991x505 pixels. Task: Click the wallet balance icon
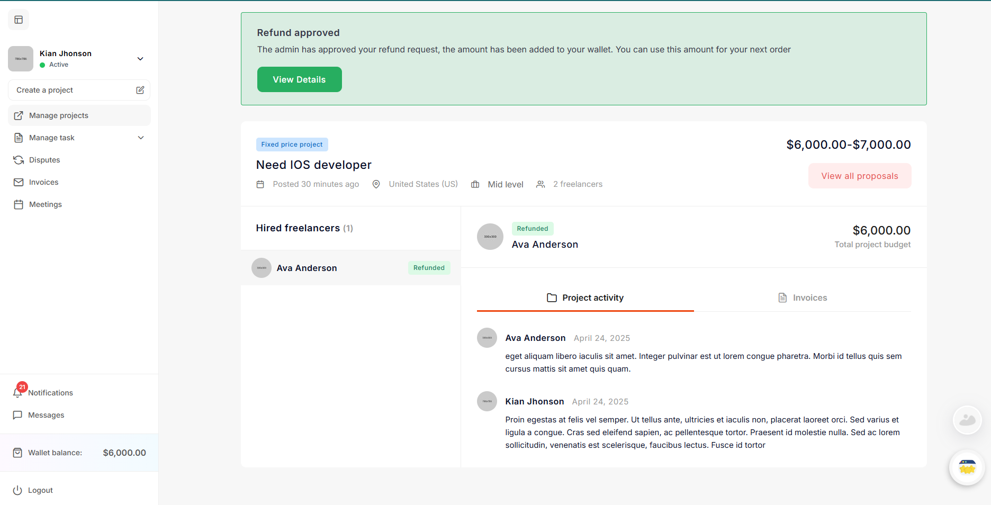[x=18, y=453]
